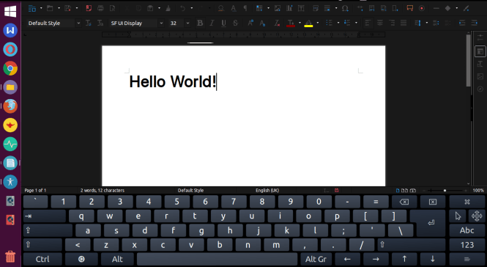Insert a comment with orange icon
This screenshot has height=267, width=487.
click(410, 8)
